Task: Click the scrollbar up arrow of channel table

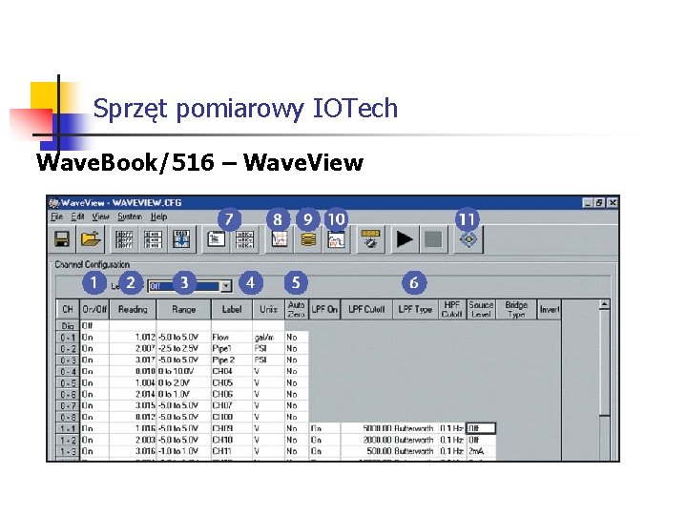Action: coord(605,305)
